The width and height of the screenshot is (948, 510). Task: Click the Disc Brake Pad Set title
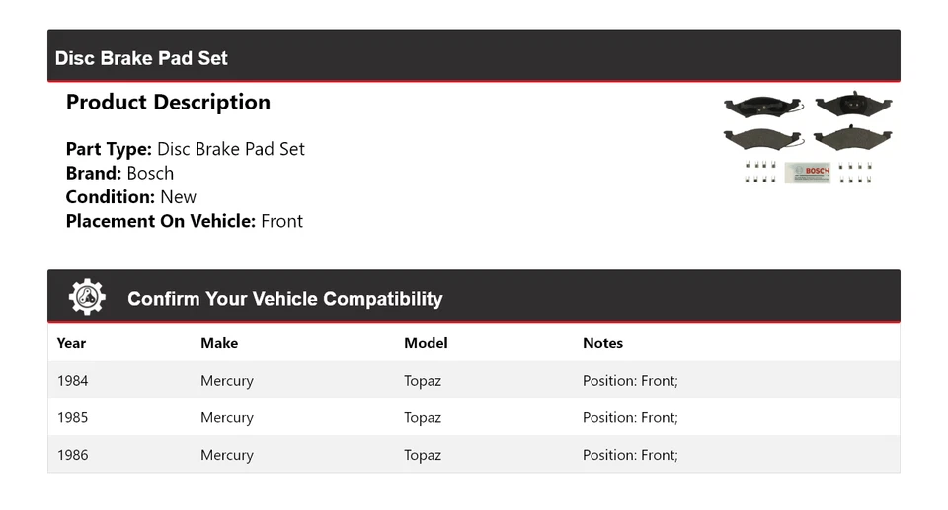[x=141, y=58]
